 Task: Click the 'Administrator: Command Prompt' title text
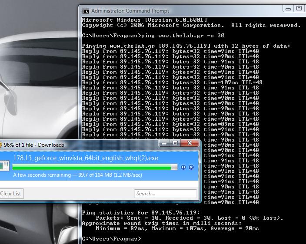[x=130, y=11]
